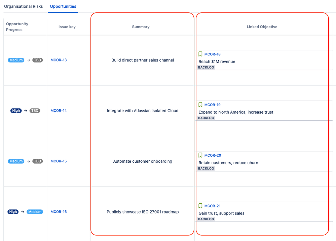Click BACKLOG status under Reach $1M revenue

(x=206, y=68)
